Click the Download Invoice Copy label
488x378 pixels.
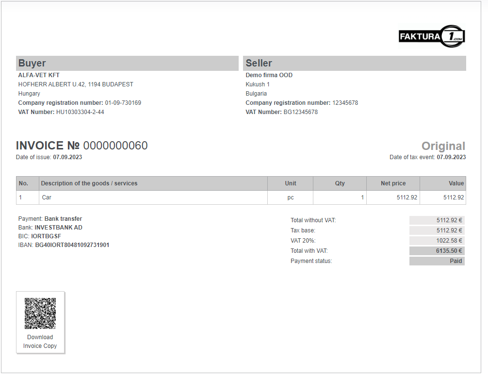(40, 342)
